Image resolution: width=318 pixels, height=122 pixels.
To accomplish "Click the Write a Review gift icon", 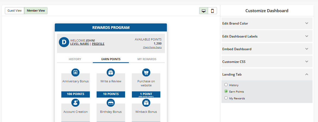I will pyautogui.click(x=111, y=72).
